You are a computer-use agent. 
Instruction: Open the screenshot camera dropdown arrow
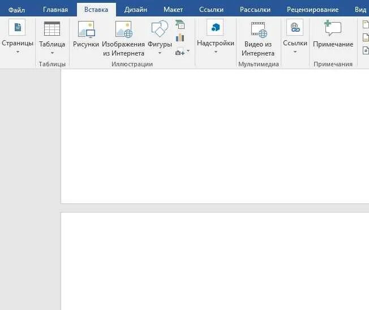pyautogui.click(x=188, y=50)
